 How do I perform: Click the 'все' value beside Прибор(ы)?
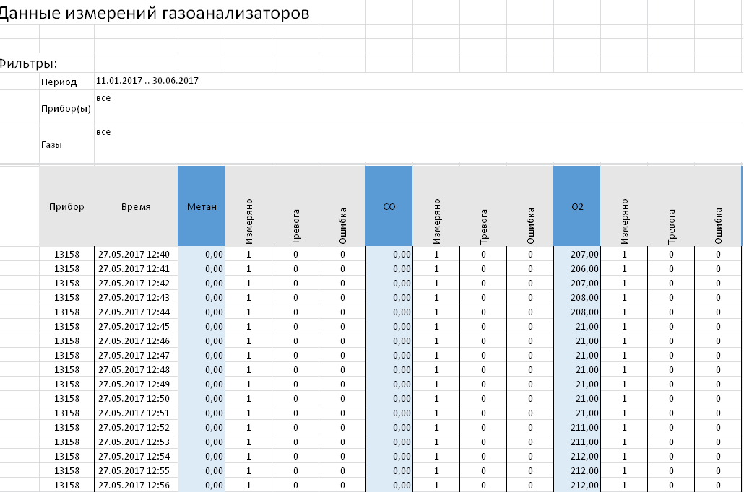pos(103,97)
